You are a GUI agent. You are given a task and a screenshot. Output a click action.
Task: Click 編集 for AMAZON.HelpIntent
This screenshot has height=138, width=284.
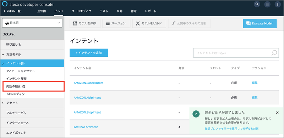(255, 98)
